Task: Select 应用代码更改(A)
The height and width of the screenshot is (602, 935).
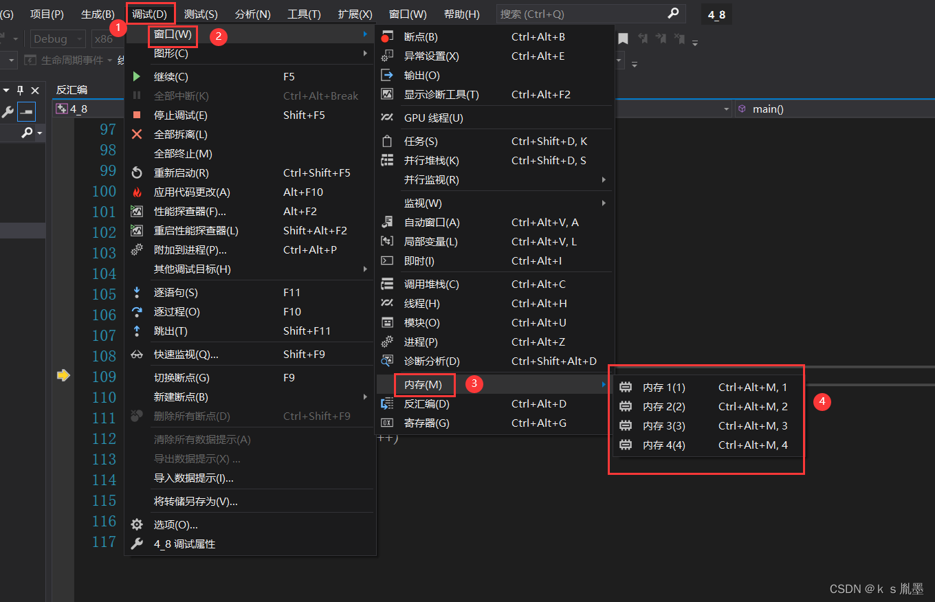Action: (250, 192)
